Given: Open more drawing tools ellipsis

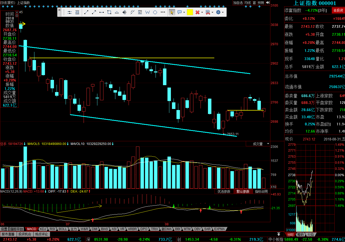Looking at the screenshot, I should (x=163, y=12).
